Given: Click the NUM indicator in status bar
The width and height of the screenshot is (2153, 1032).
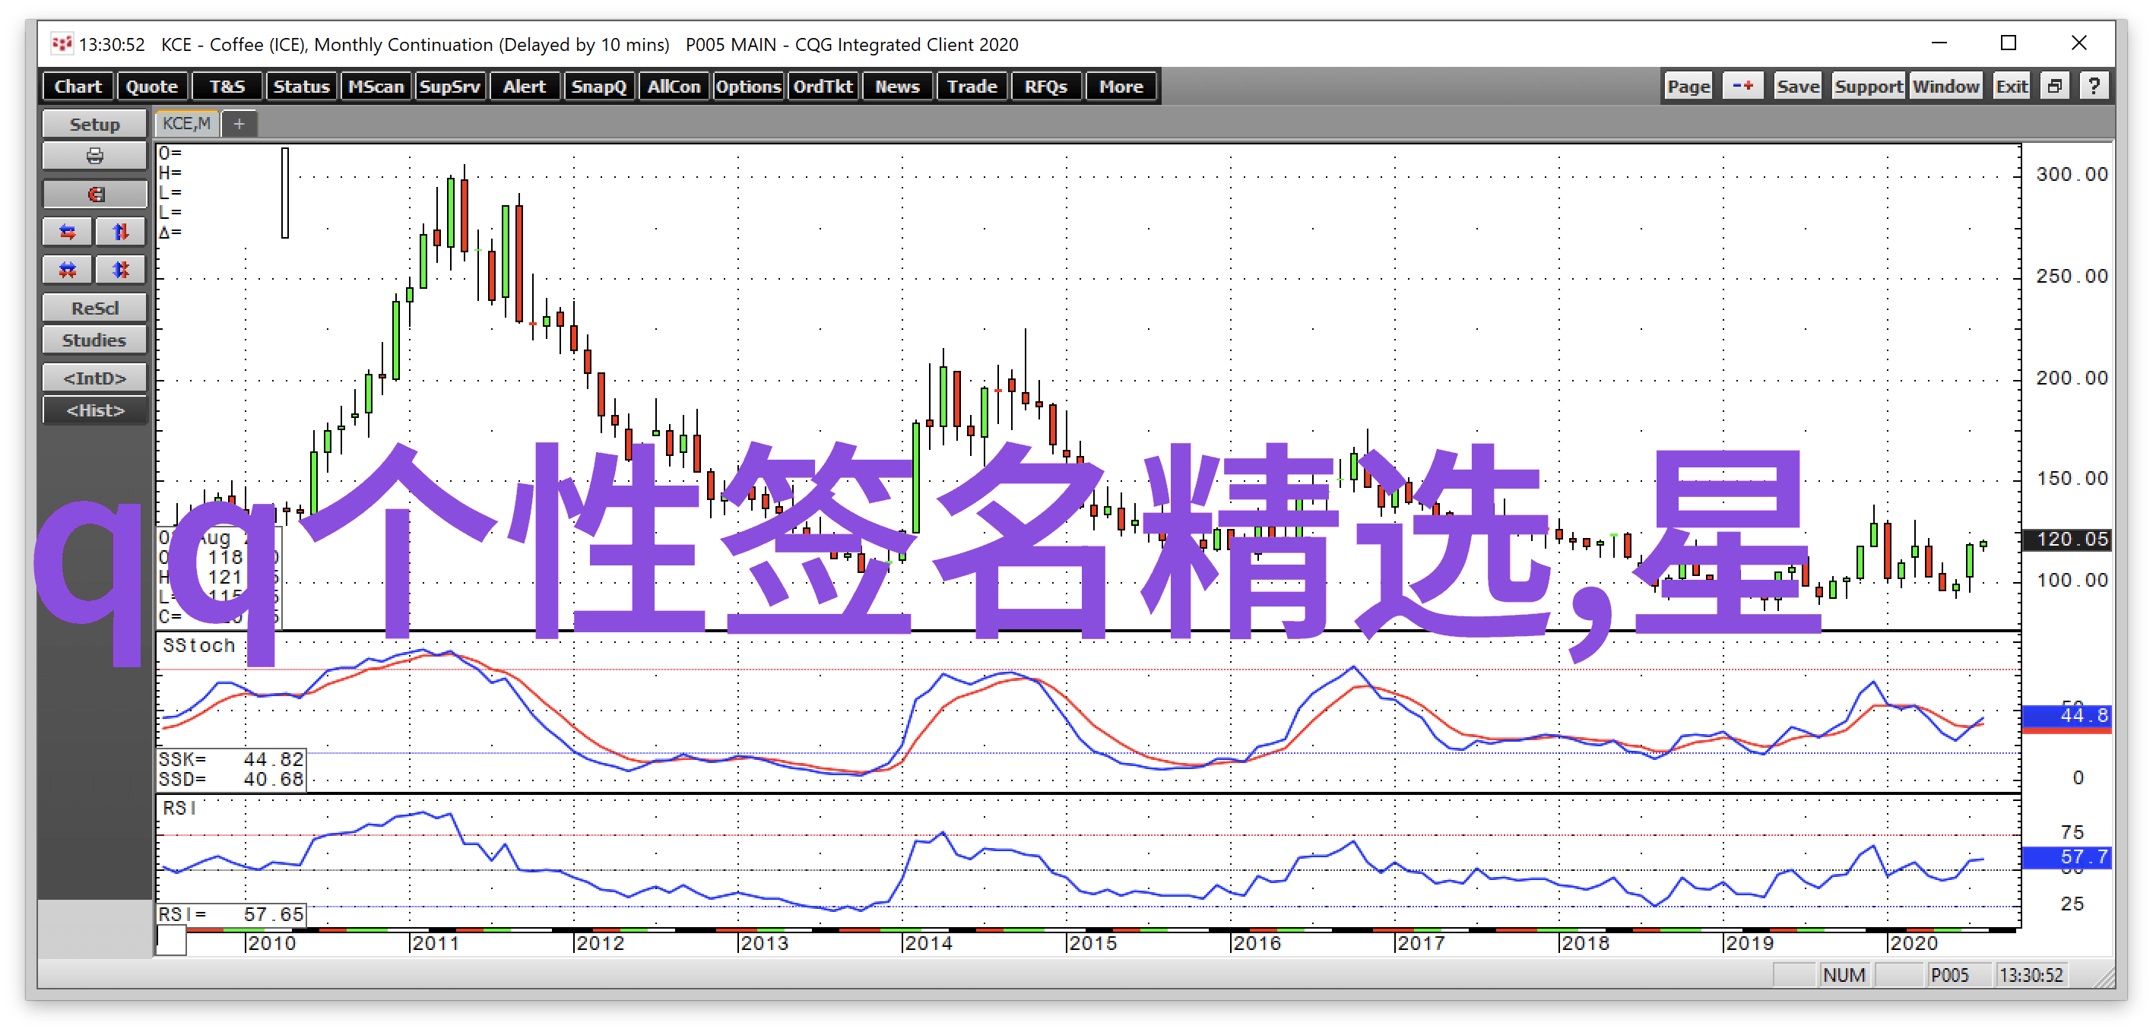Looking at the screenshot, I should click(x=1844, y=974).
